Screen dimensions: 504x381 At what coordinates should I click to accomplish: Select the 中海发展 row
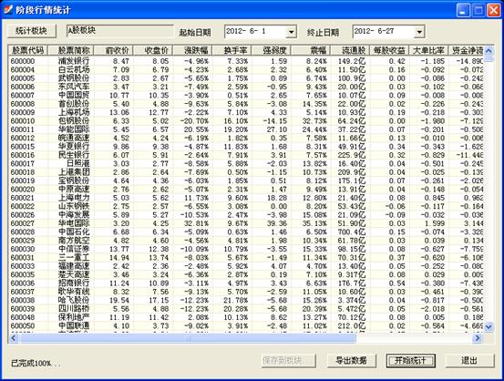(x=246, y=215)
